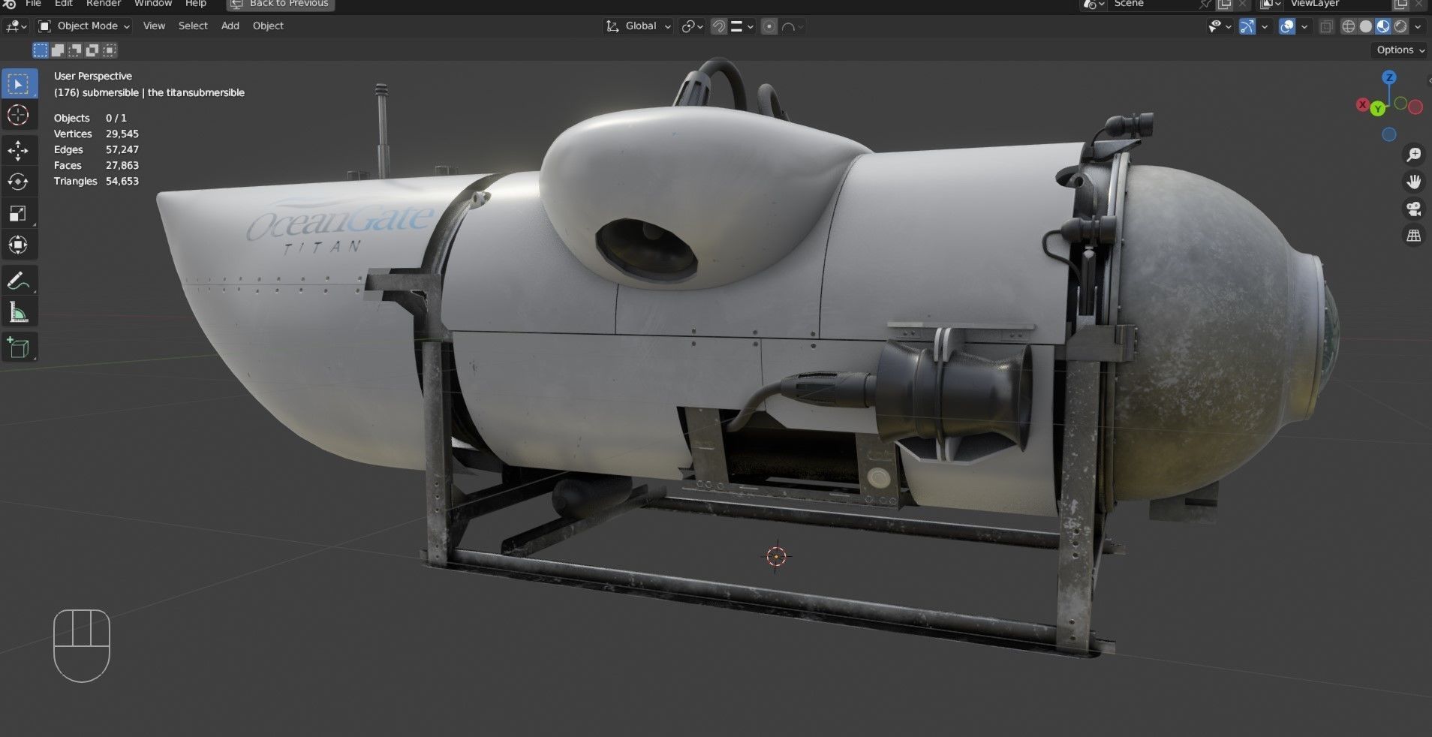Switch to solid viewport shading
The height and width of the screenshot is (737, 1432).
click(x=1366, y=26)
